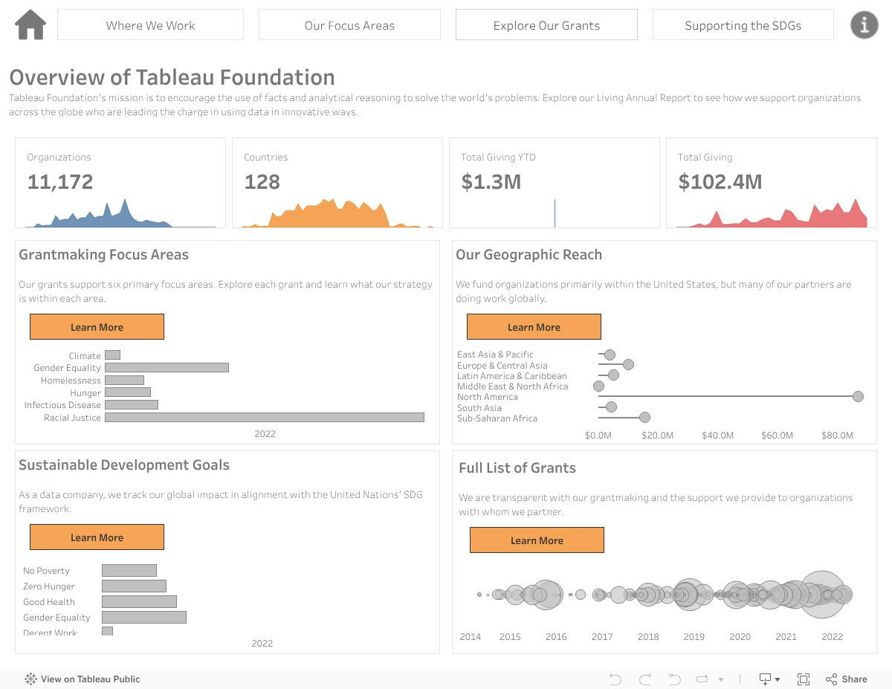Click the Racial Justice label
892x689 pixels.
72,417
